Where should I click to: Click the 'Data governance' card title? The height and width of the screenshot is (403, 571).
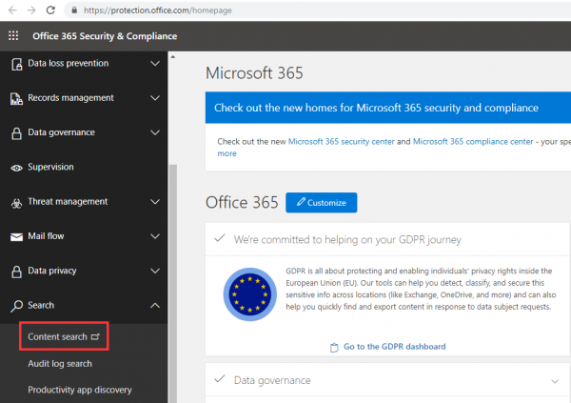click(272, 380)
